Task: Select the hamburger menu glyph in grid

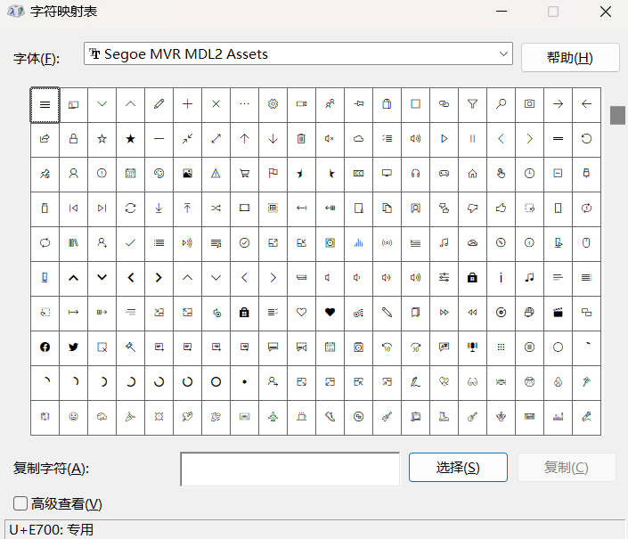Action: point(45,104)
